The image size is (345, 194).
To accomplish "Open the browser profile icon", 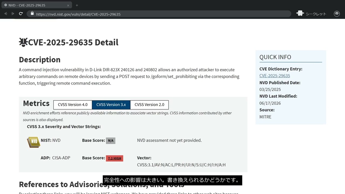I will (x=337, y=14).
